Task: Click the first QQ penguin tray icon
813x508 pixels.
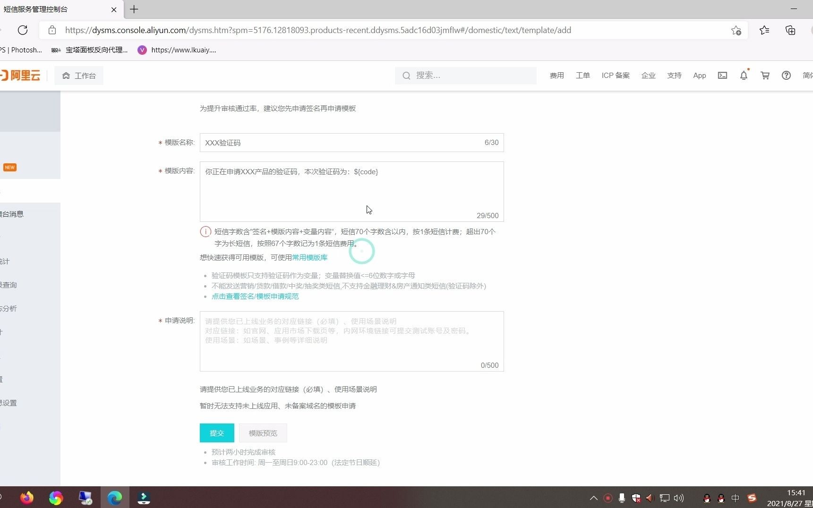Action: point(707,498)
